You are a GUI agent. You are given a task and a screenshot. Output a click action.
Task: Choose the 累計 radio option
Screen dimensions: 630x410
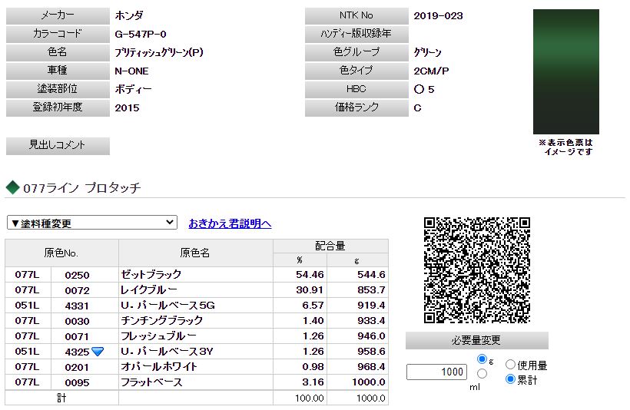510,379
